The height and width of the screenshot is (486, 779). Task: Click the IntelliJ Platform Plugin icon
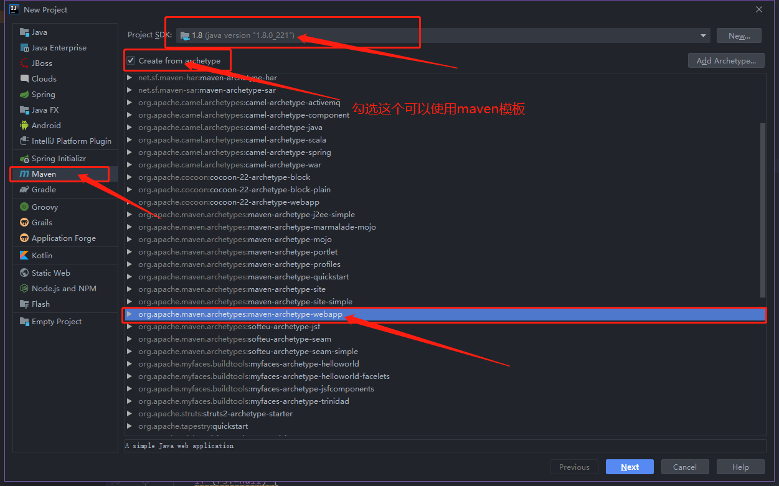[x=24, y=141]
